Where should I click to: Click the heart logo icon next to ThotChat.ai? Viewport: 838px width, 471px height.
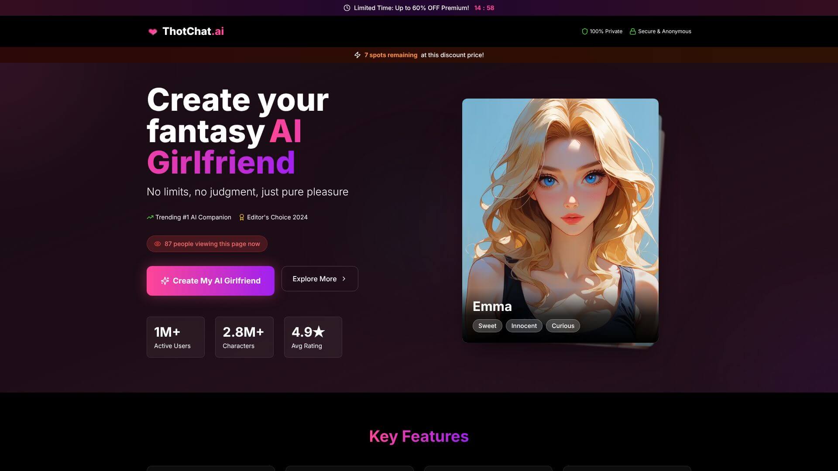153,31
